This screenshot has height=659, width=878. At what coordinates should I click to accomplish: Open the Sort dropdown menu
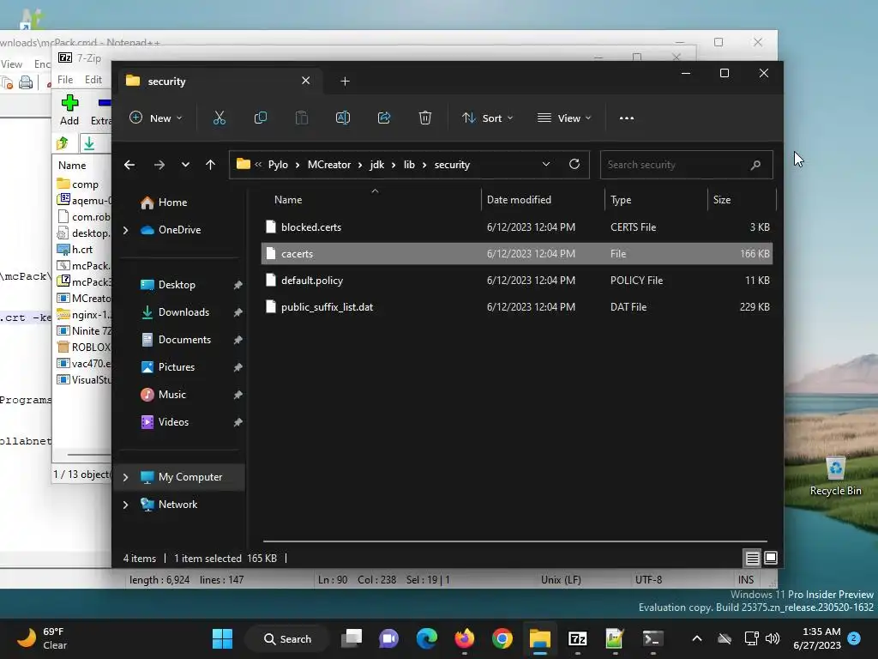tap(487, 118)
